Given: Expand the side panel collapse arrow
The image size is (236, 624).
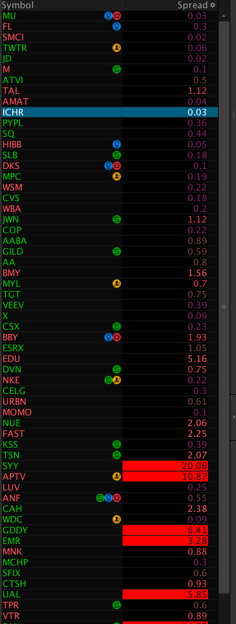Looking at the screenshot, I should [234, 417].
